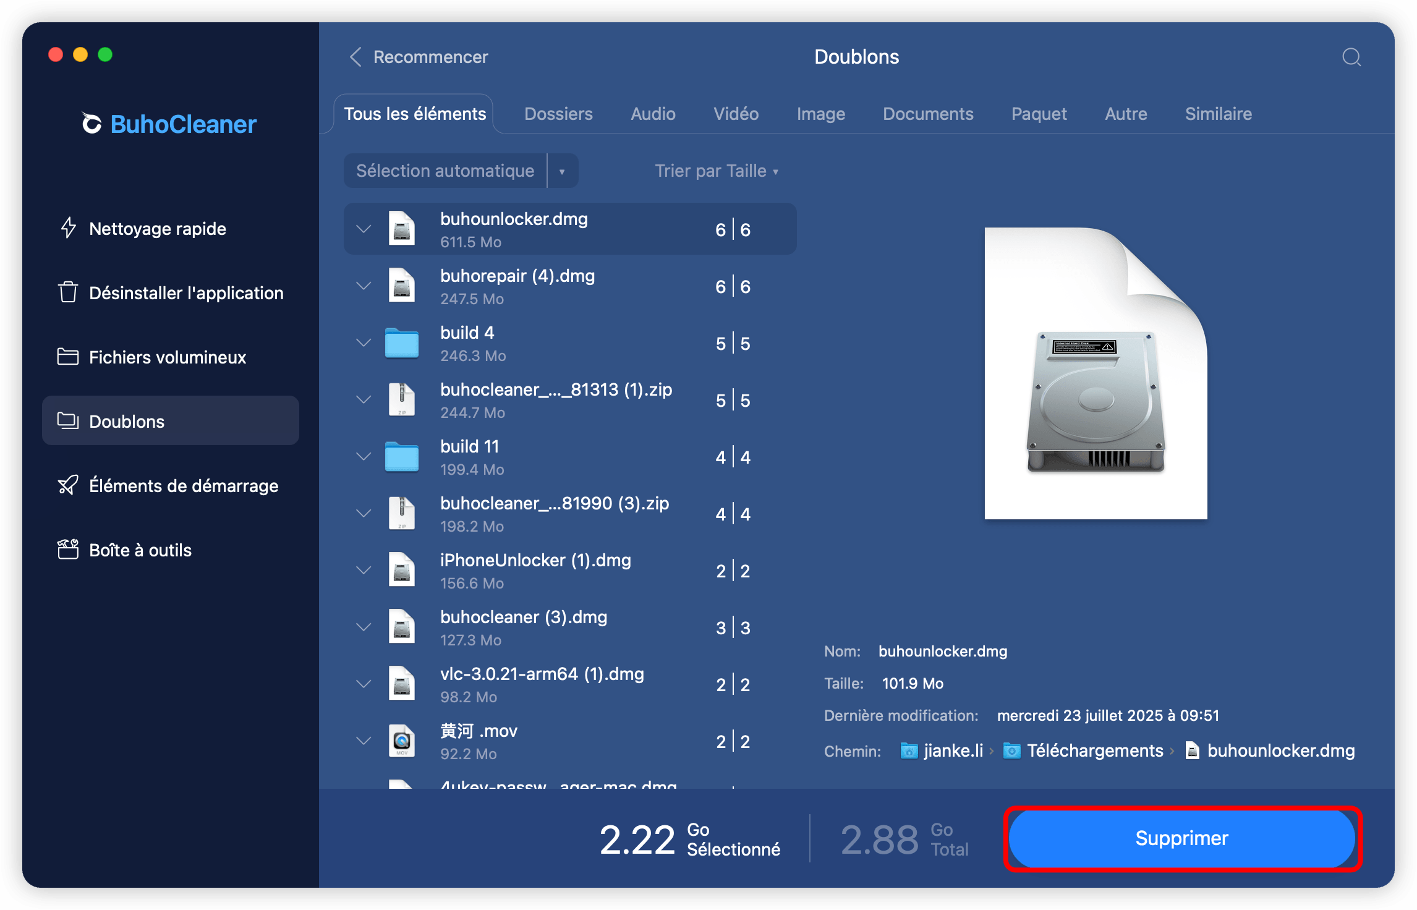1417x910 pixels.
Task: Click the BuhoCleaner logo icon
Action: [91, 124]
